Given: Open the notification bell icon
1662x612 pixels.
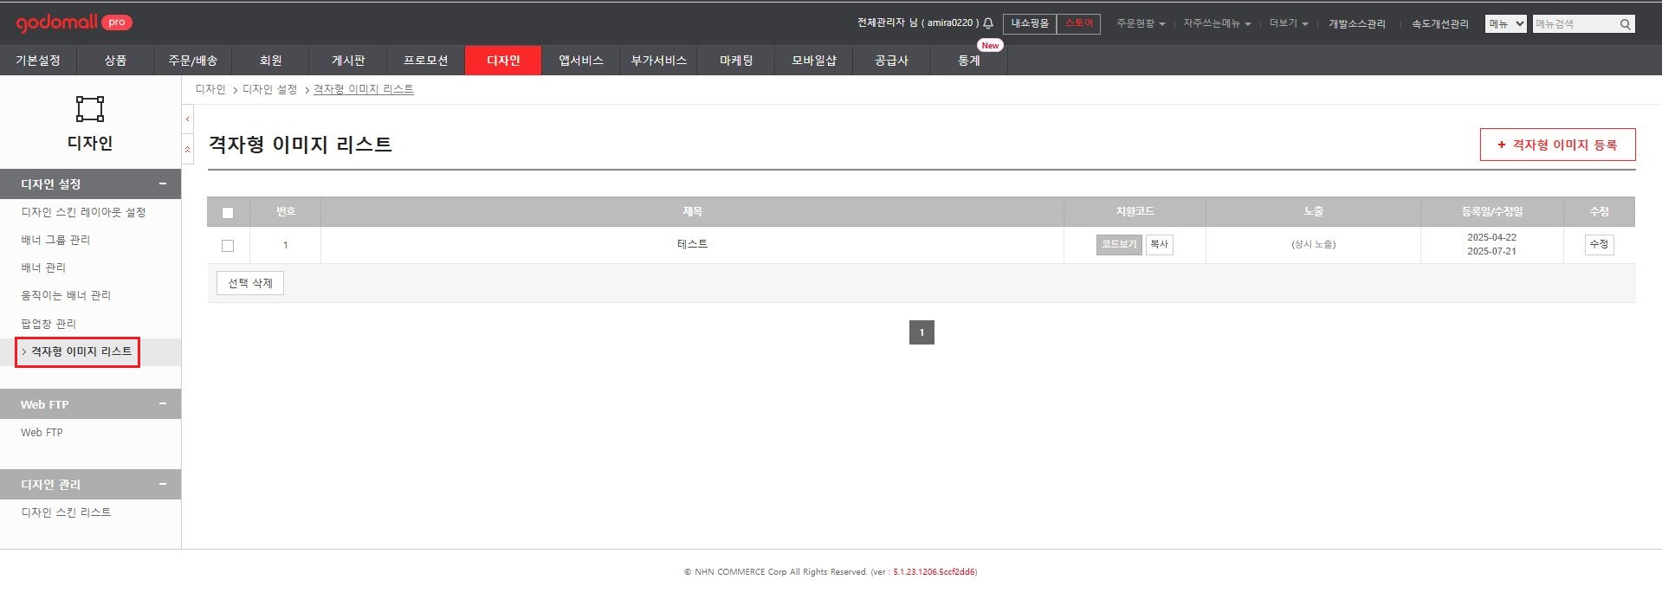Looking at the screenshot, I should [x=988, y=23].
